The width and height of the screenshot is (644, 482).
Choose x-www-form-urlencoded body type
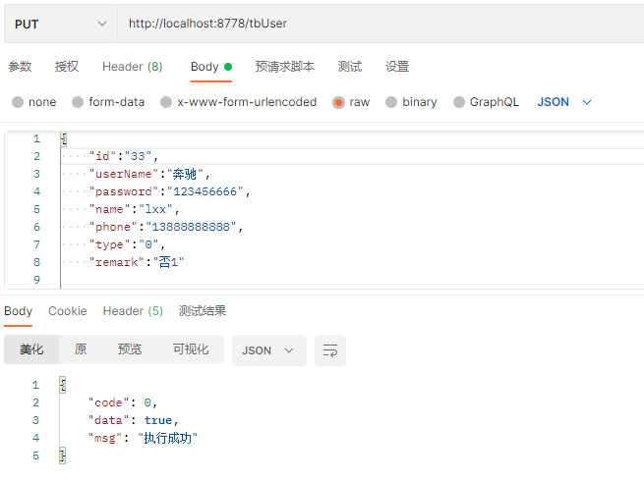click(166, 102)
